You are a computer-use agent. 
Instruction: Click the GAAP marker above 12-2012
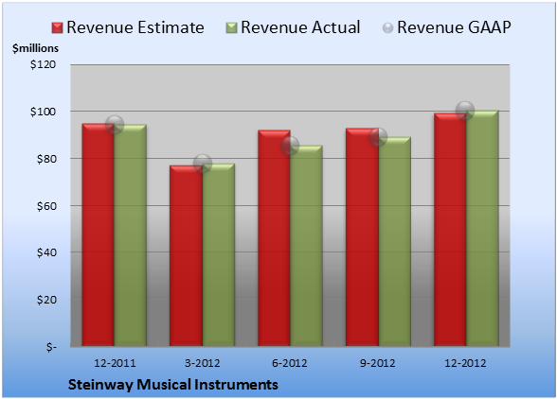pyautogui.click(x=465, y=111)
